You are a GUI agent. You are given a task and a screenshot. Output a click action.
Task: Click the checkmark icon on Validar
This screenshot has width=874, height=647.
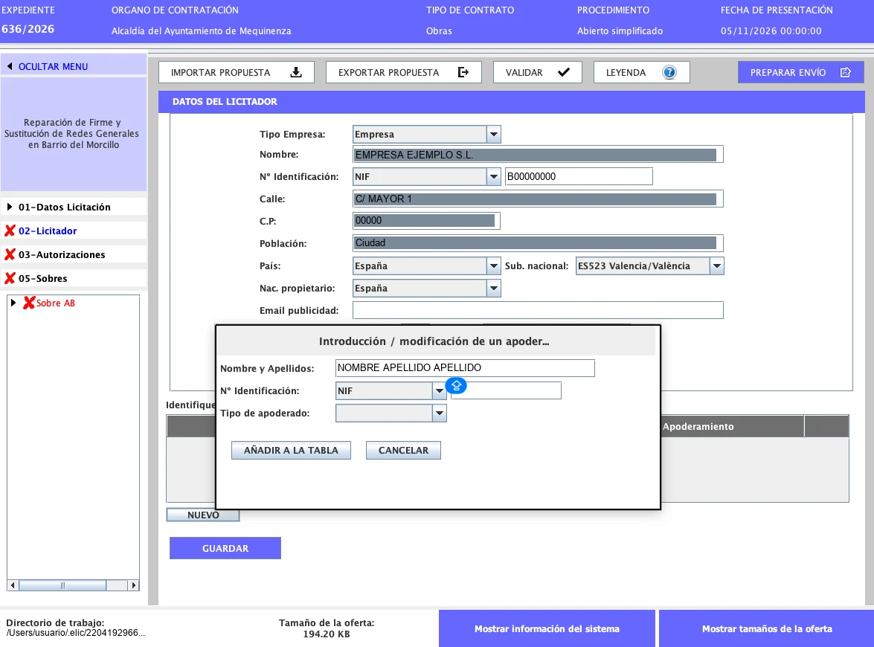pyautogui.click(x=564, y=72)
